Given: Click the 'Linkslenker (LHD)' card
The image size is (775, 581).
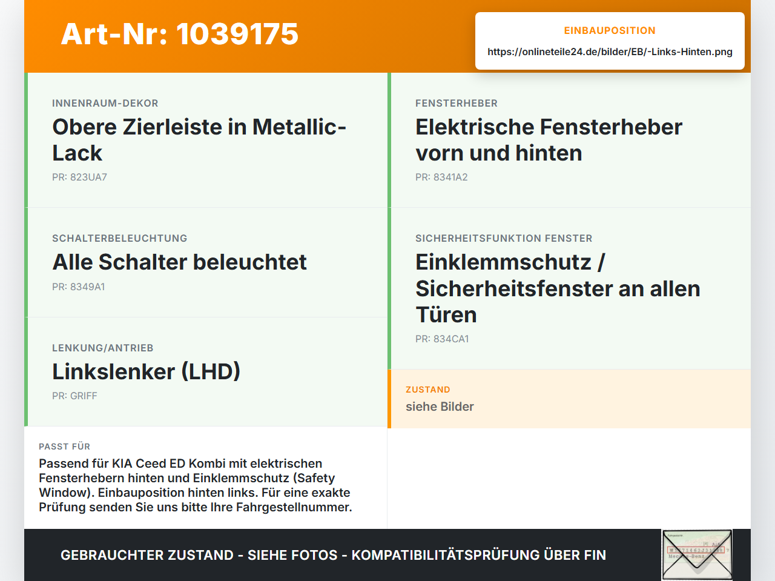Looking at the screenshot, I should click(206, 372).
